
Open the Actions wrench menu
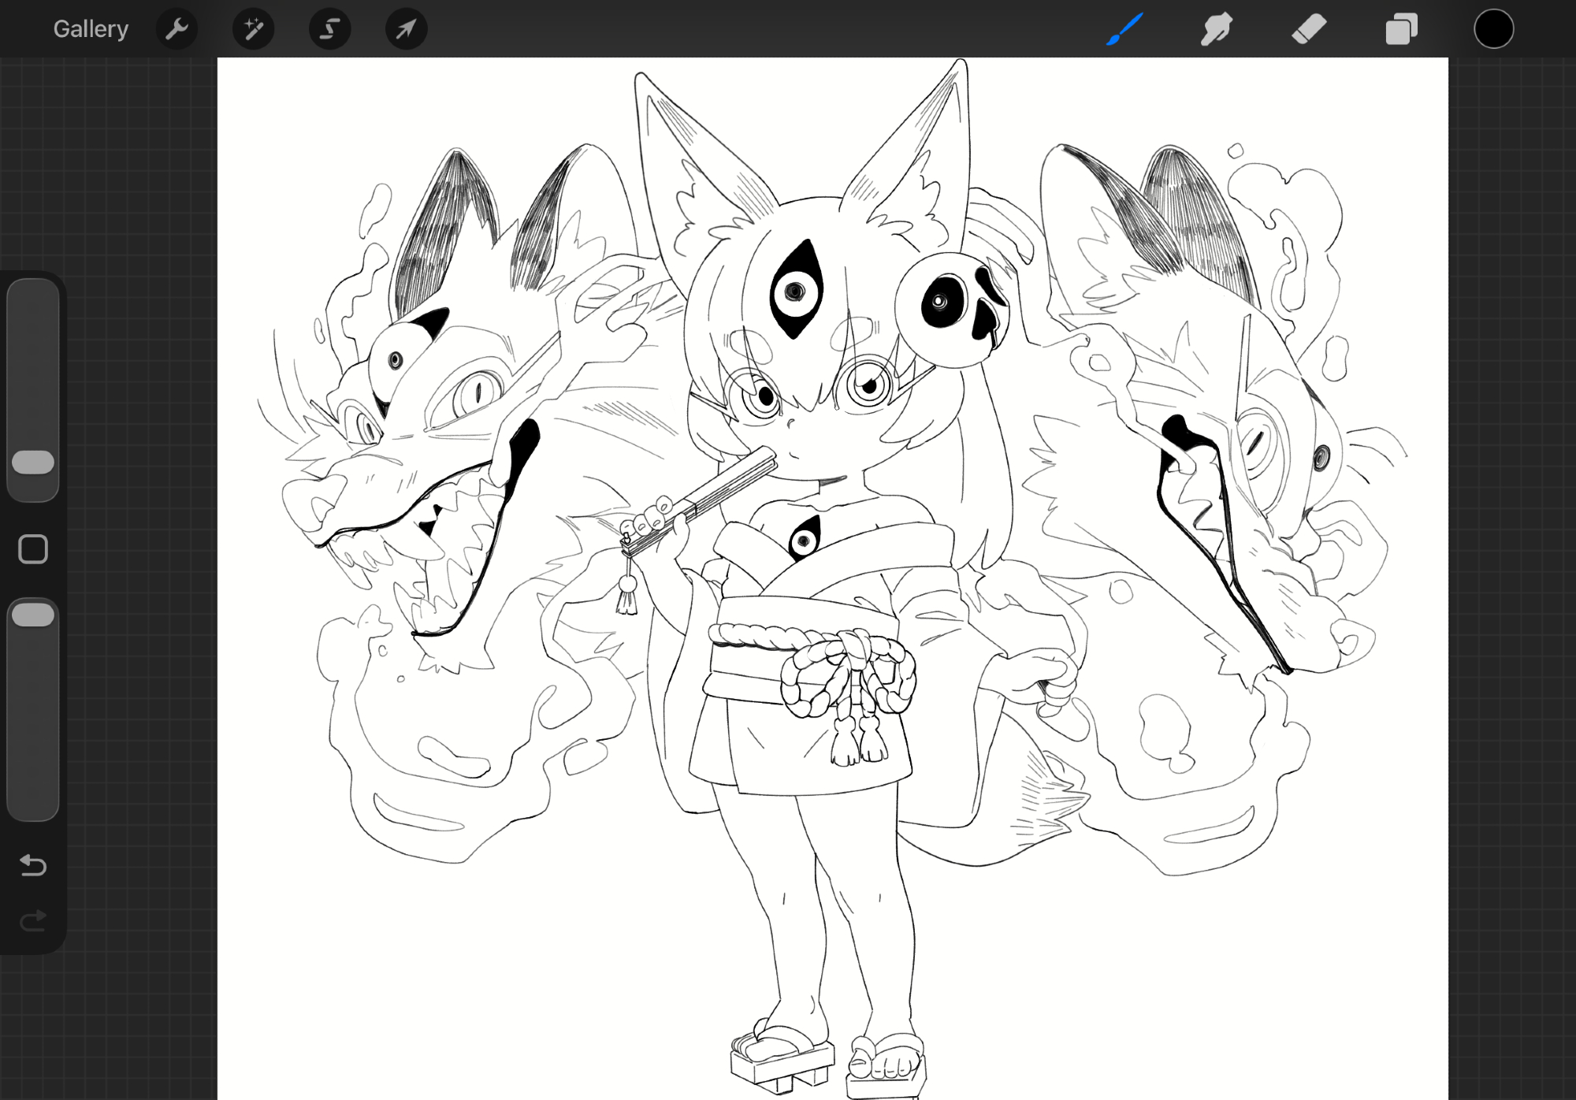(177, 30)
